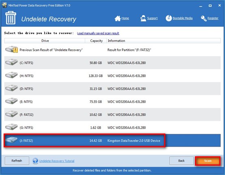The height and width of the screenshot is (175, 225).
Task: Open the Home link
Action: (125, 18)
